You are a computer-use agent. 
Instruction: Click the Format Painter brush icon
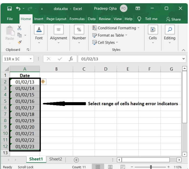[19, 42]
